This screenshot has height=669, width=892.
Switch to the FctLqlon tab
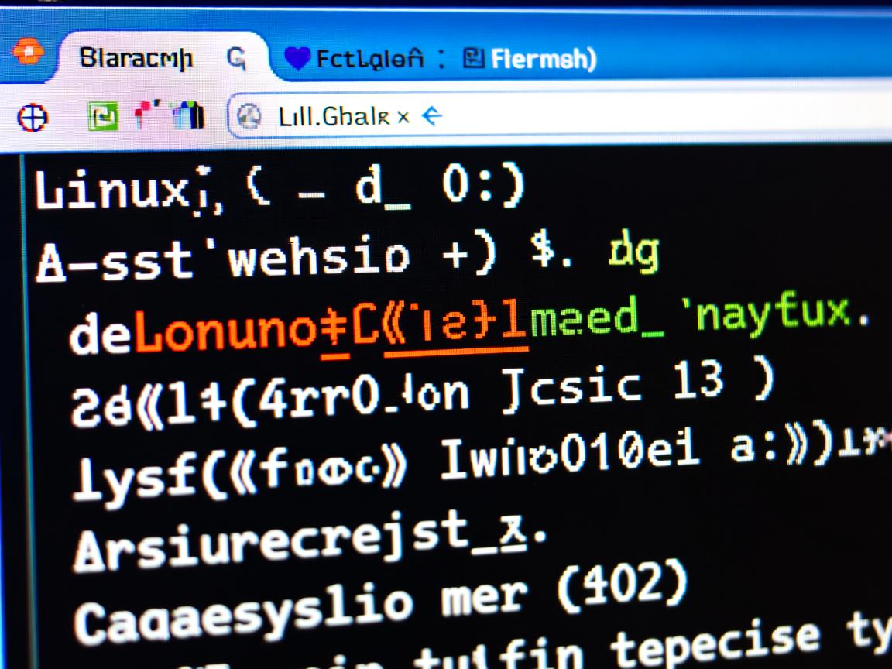(x=370, y=59)
